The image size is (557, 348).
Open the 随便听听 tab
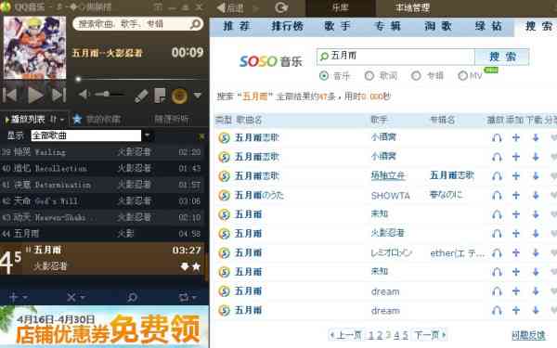(x=172, y=119)
